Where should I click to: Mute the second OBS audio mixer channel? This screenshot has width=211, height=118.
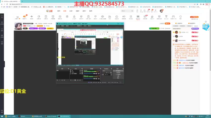click(96, 79)
